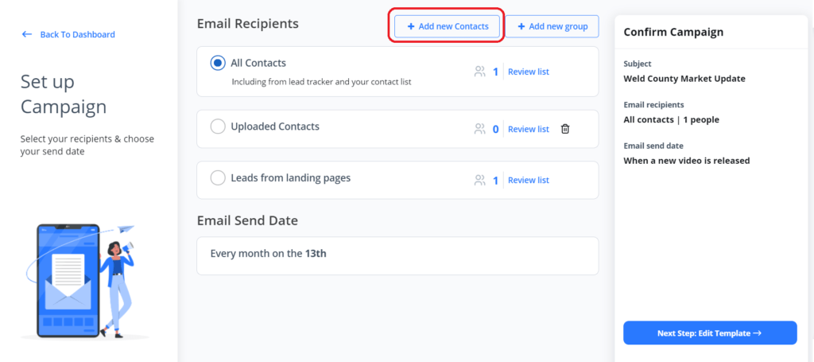Screen dimensions: 814x362
Task: Click plus icon on Add new Contacts
Action: 410,26
